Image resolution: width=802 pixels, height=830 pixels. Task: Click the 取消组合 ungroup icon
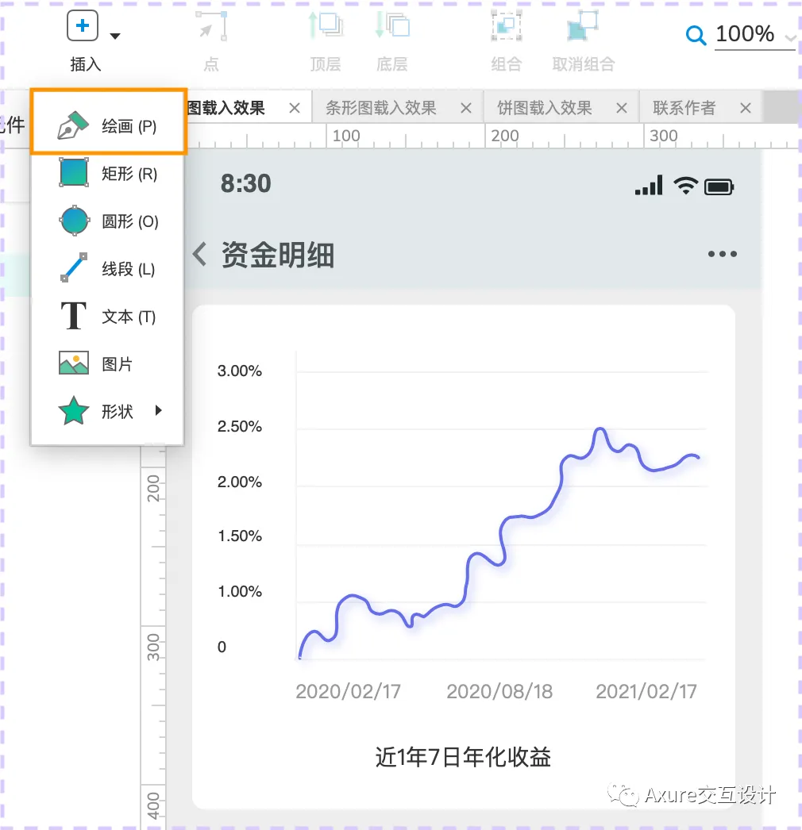pos(580,26)
